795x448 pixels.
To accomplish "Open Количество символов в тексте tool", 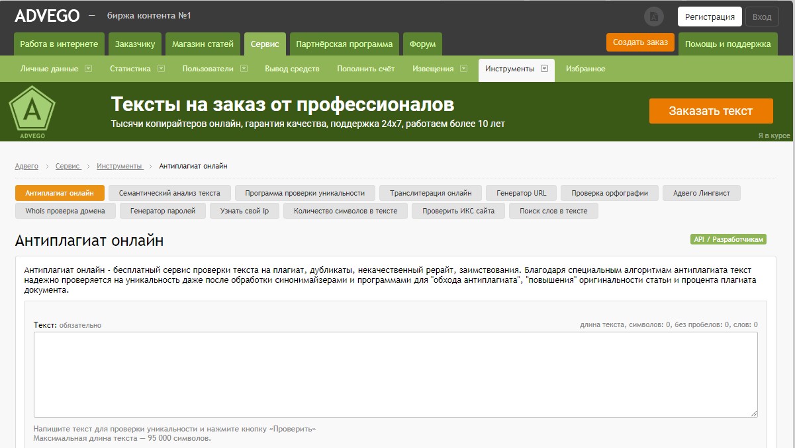I will point(346,211).
